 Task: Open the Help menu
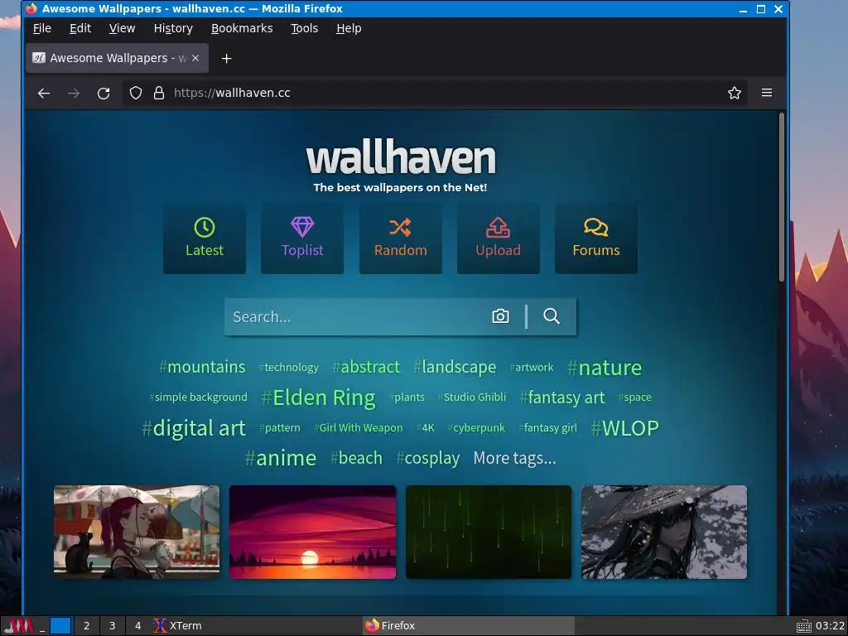(349, 28)
